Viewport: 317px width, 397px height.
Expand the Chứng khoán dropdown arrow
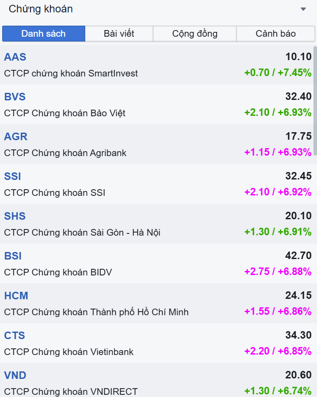tap(303, 9)
